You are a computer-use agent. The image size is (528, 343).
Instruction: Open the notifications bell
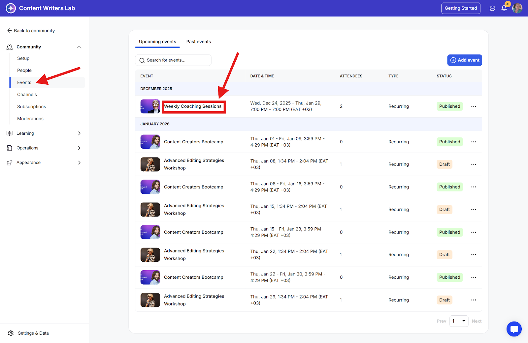(x=504, y=8)
